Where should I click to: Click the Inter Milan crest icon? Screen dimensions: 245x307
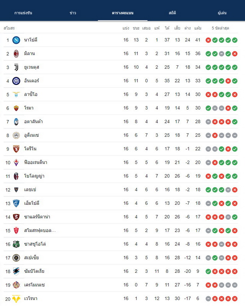coord(16,81)
